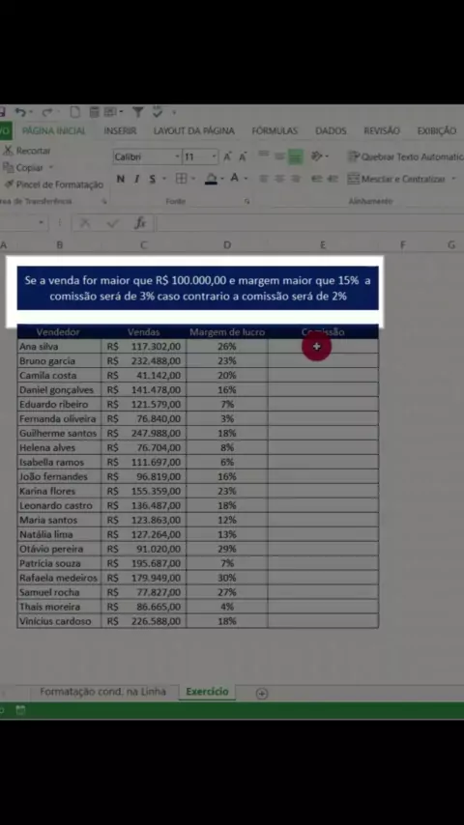
Task: Open the INSERIR ribbon tab
Action: [120, 131]
